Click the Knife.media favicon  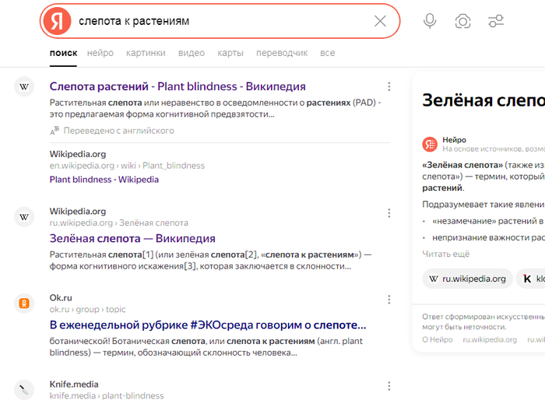pyautogui.click(x=24, y=389)
